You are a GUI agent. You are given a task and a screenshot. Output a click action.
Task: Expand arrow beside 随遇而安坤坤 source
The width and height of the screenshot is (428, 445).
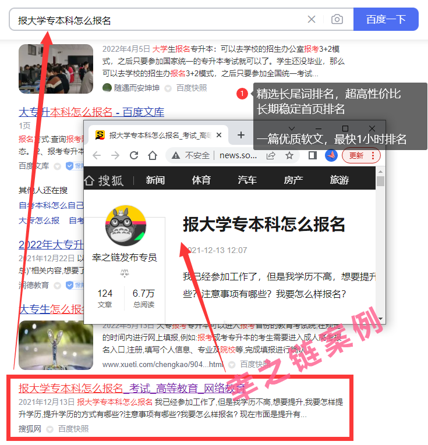coord(168,88)
